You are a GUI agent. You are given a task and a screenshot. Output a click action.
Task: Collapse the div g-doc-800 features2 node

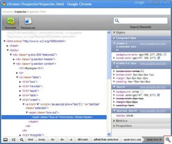coord(11,55)
